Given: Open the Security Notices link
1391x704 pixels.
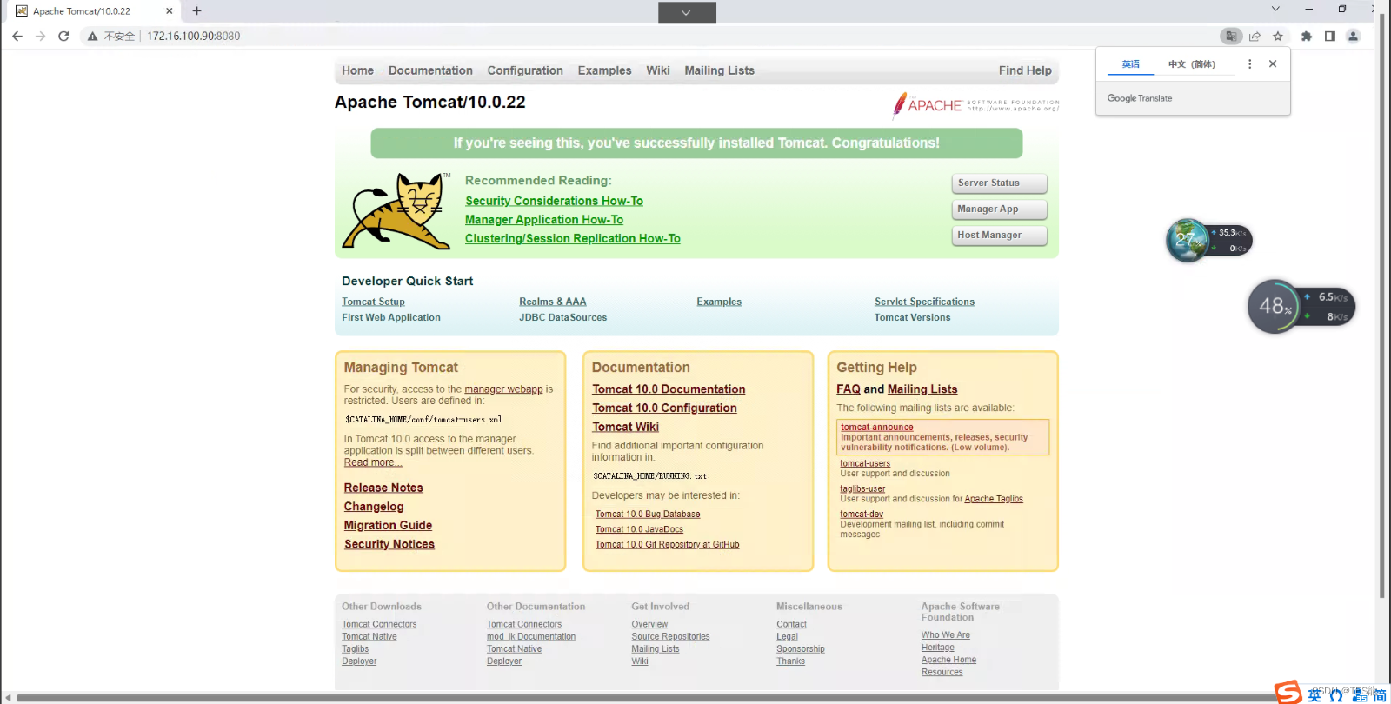Looking at the screenshot, I should point(389,544).
